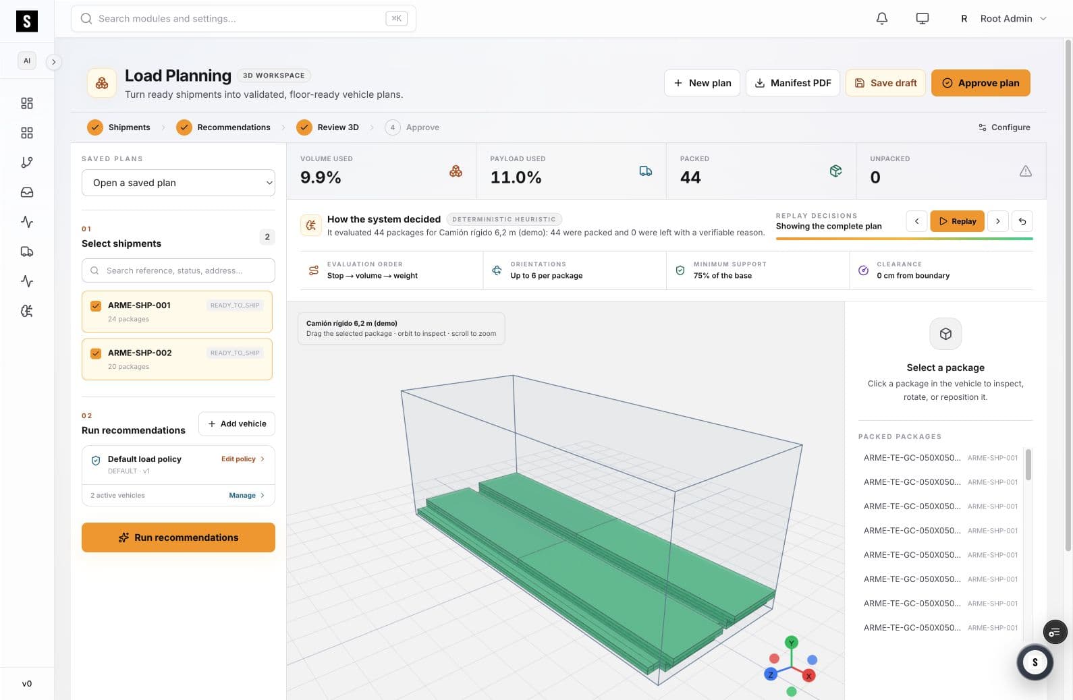The height and width of the screenshot is (700, 1073).
Task: Click the Approve plan button
Action: (981, 83)
